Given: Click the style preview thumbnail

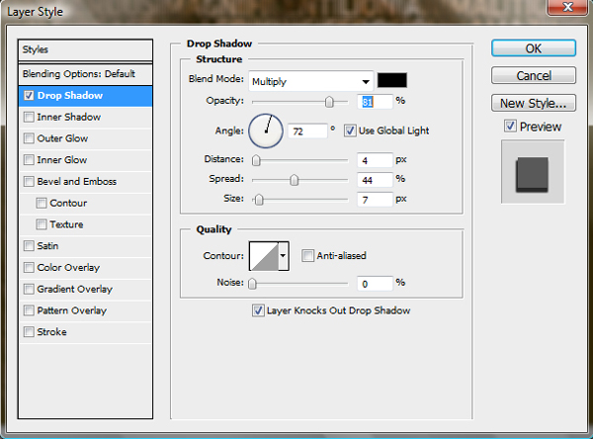Looking at the screenshot, I should click(x=533, y=172).
